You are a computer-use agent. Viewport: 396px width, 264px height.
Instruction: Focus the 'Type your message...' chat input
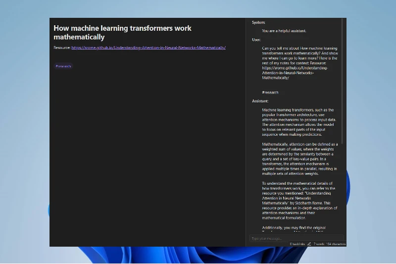point(297,238)
